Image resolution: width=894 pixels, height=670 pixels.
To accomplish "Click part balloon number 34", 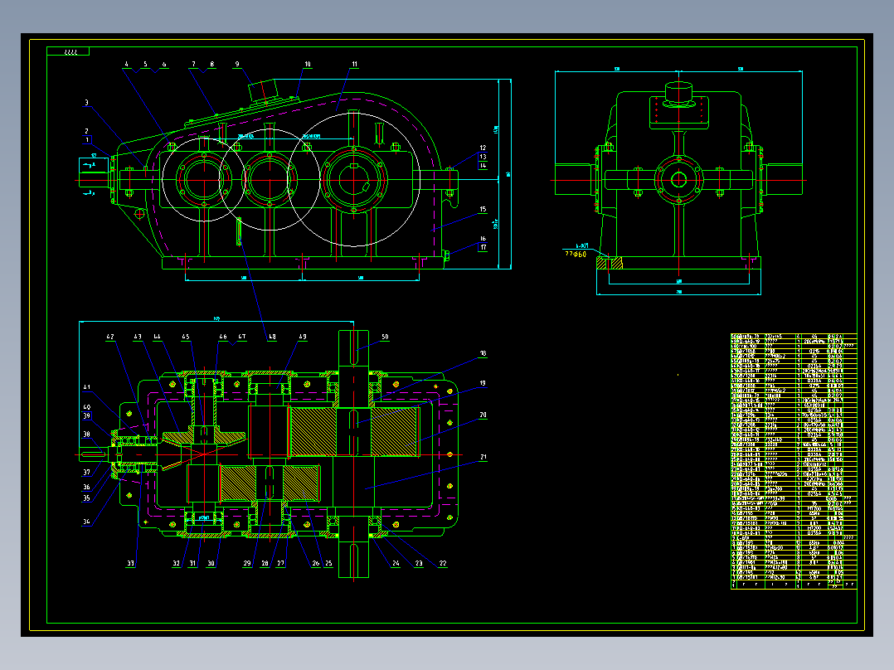I will (x=86, y=522).
